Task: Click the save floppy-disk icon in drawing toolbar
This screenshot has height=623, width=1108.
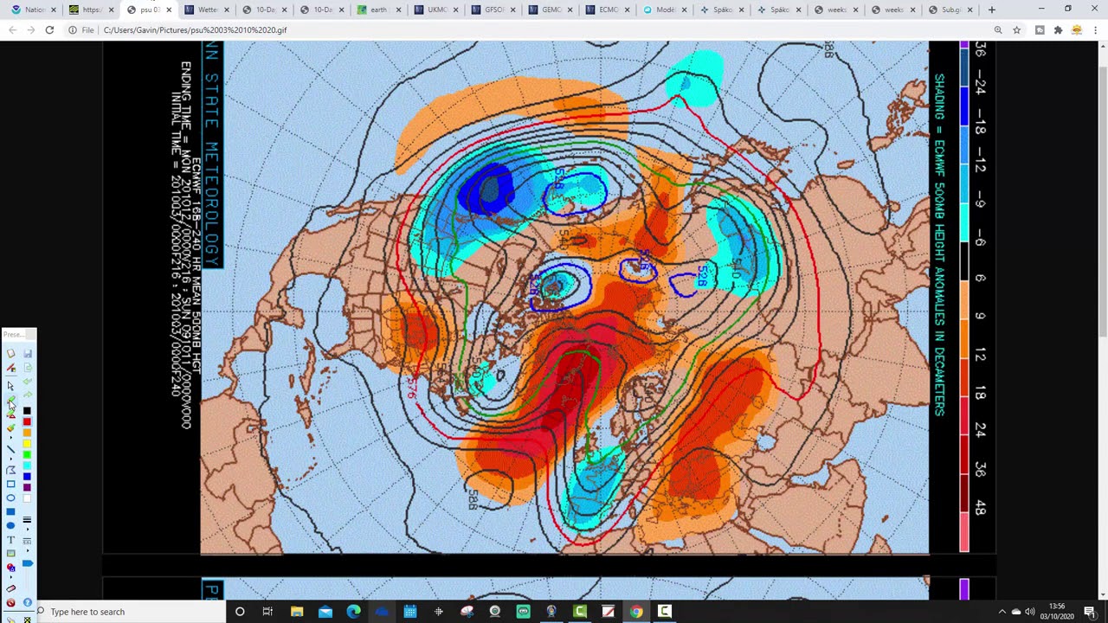Action: (28, 353)
